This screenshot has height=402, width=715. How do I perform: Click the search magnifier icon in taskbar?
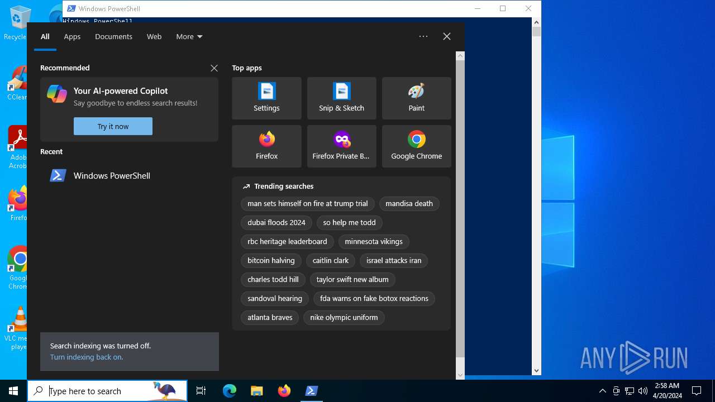(39, 391)
